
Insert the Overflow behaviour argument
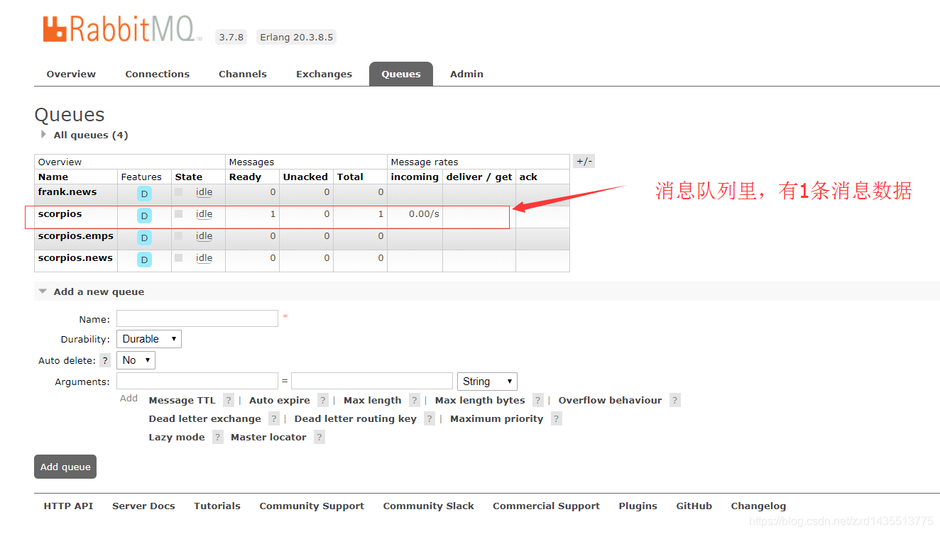611,400
